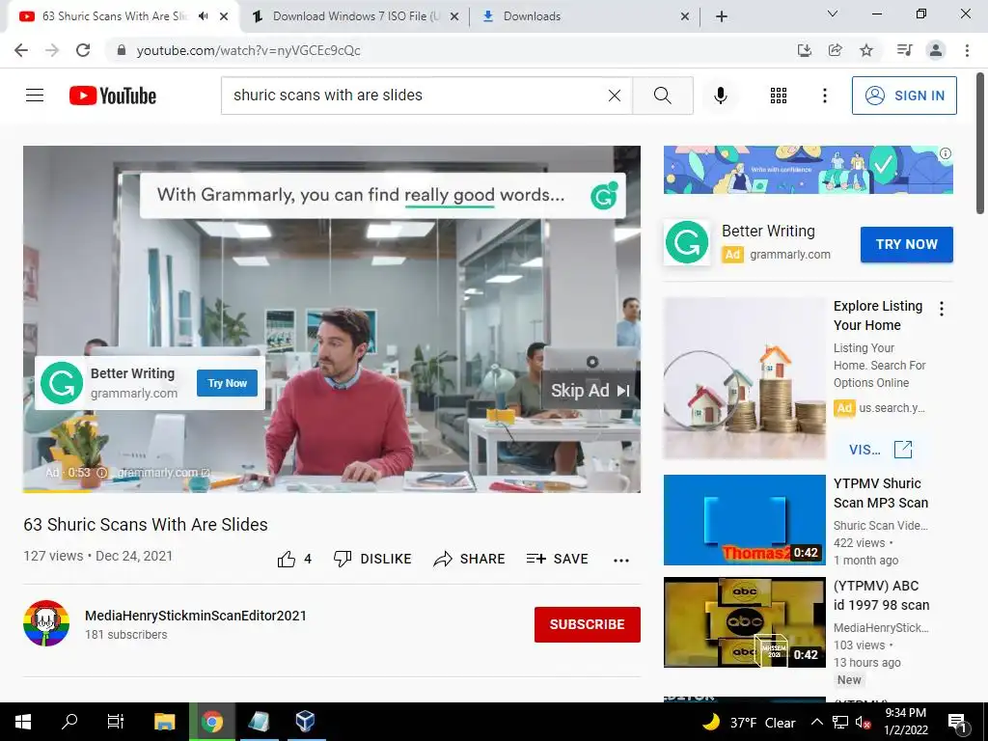Open the Grammarly banner ad image
Screen dimensions: 988x741
pyautogui.click(x=808, y=170)
